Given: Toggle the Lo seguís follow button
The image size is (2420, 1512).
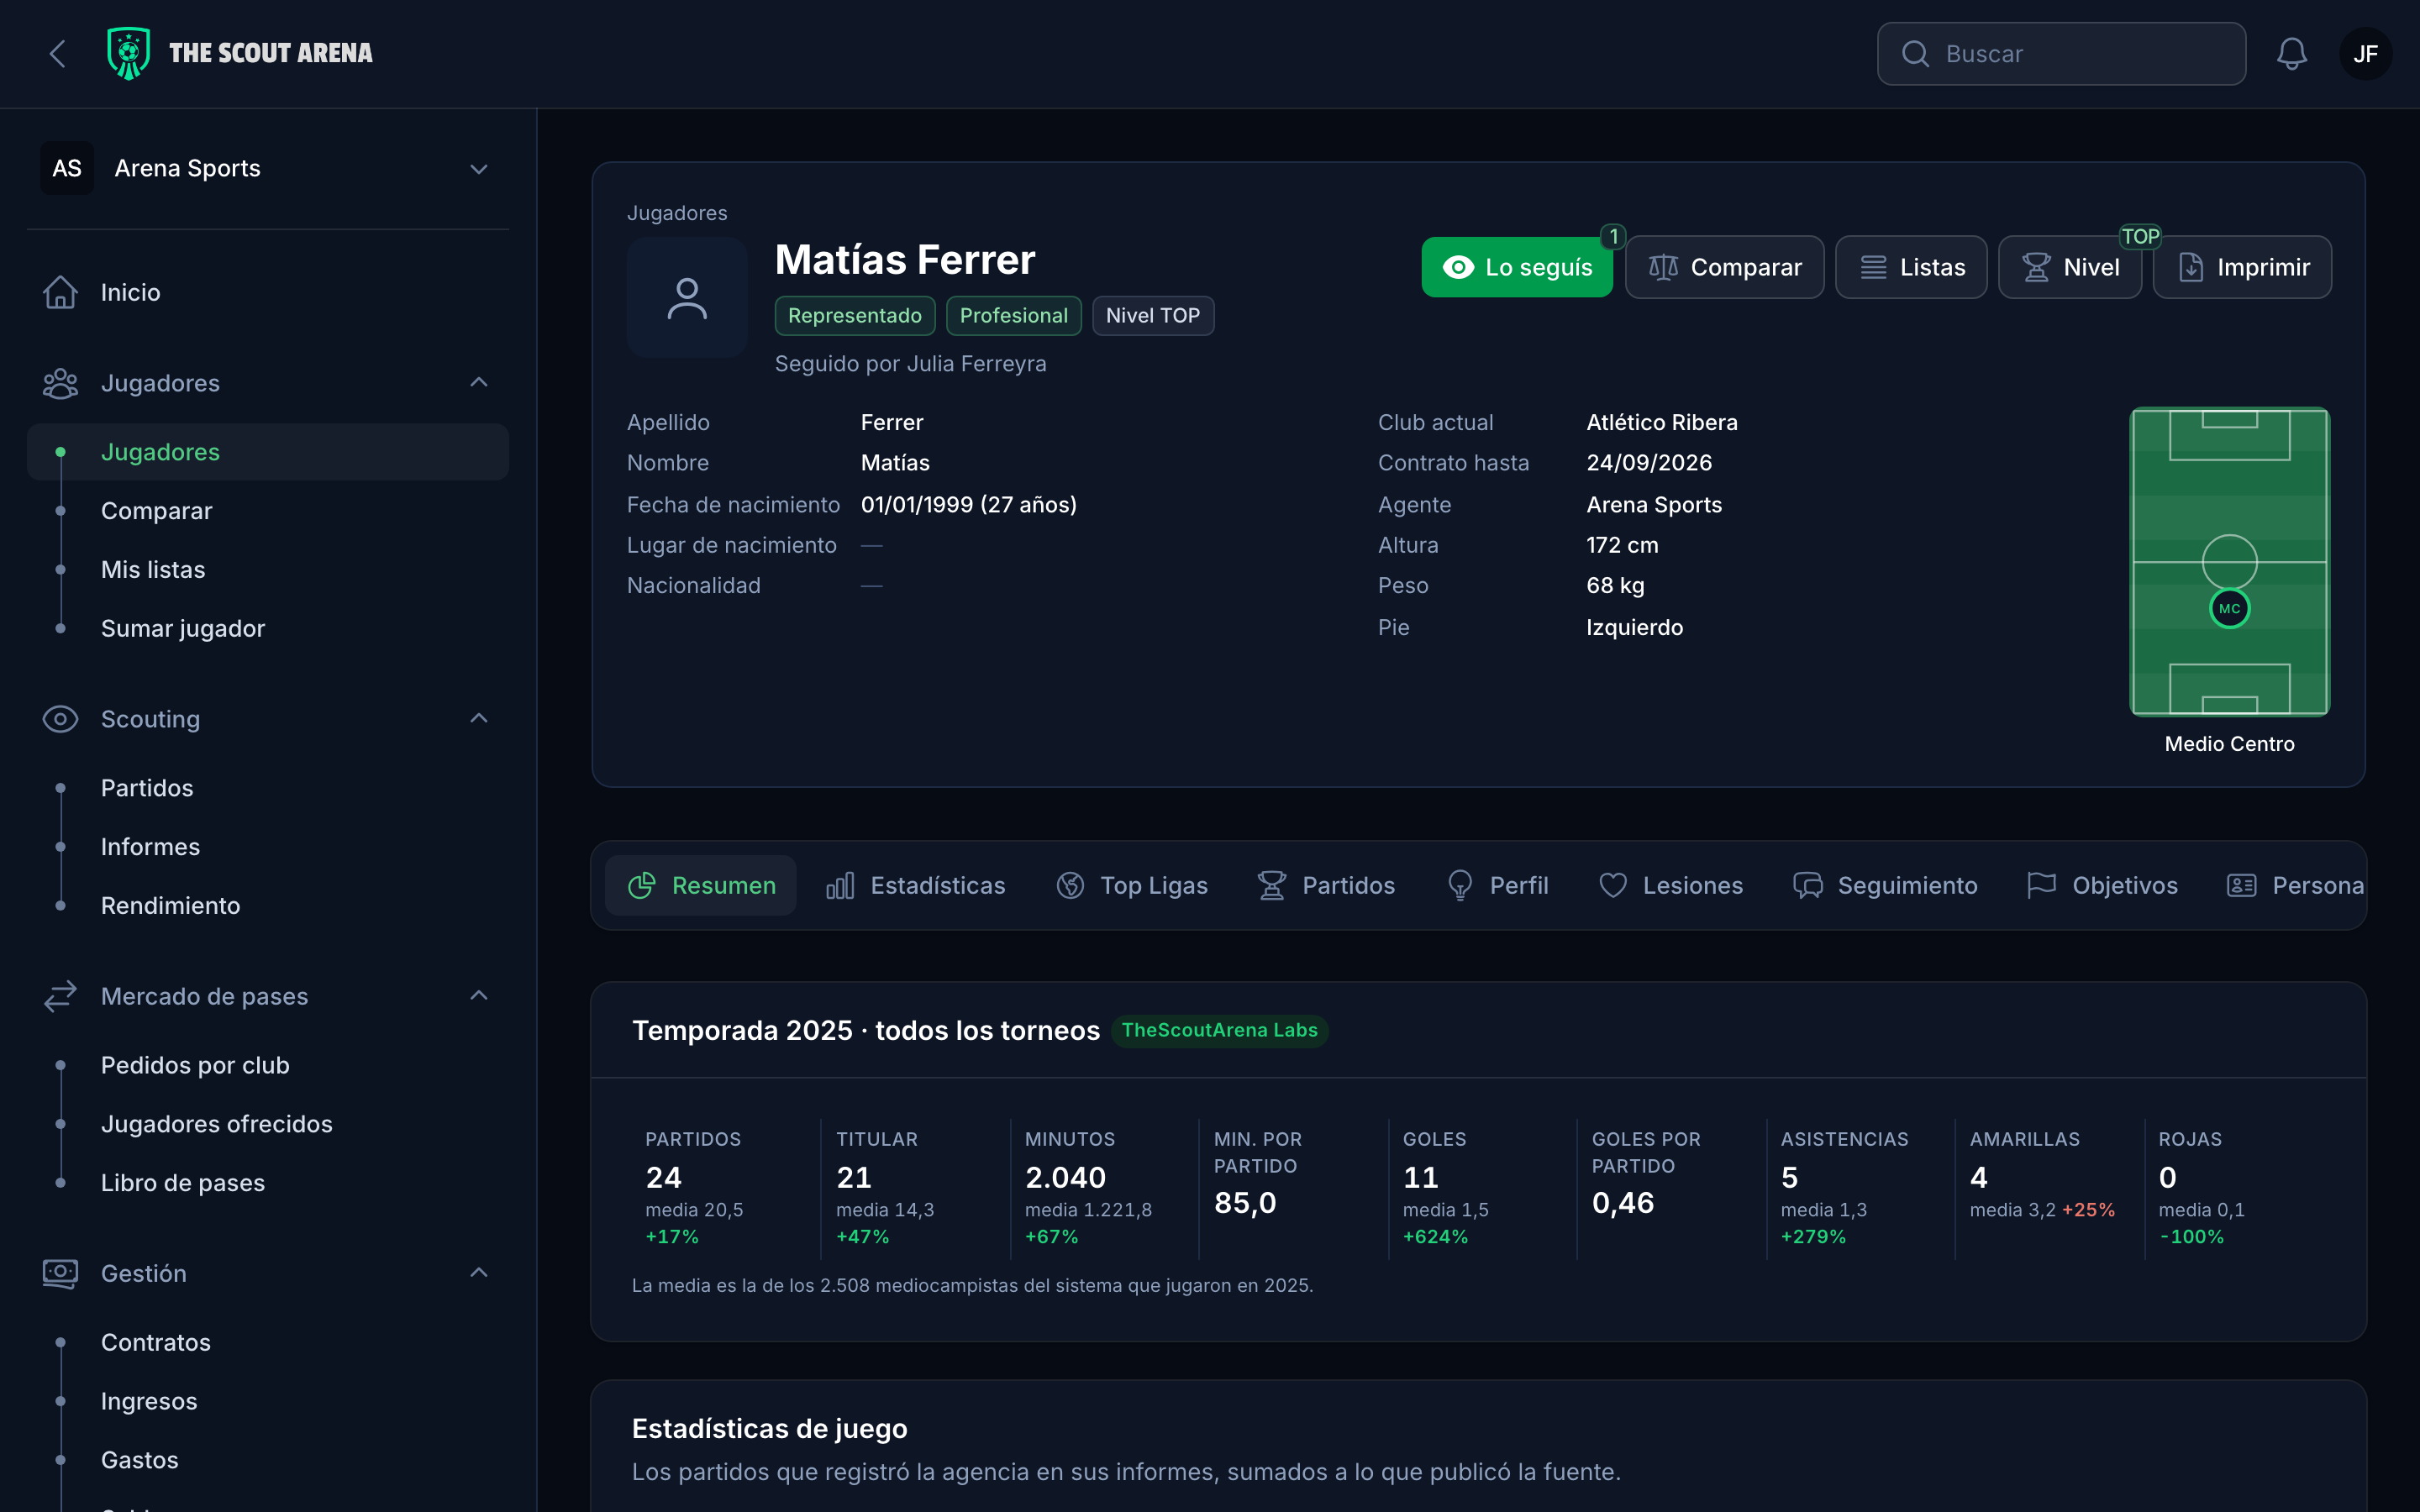Looking at the screenshot, I should [x=1517, y=267].
